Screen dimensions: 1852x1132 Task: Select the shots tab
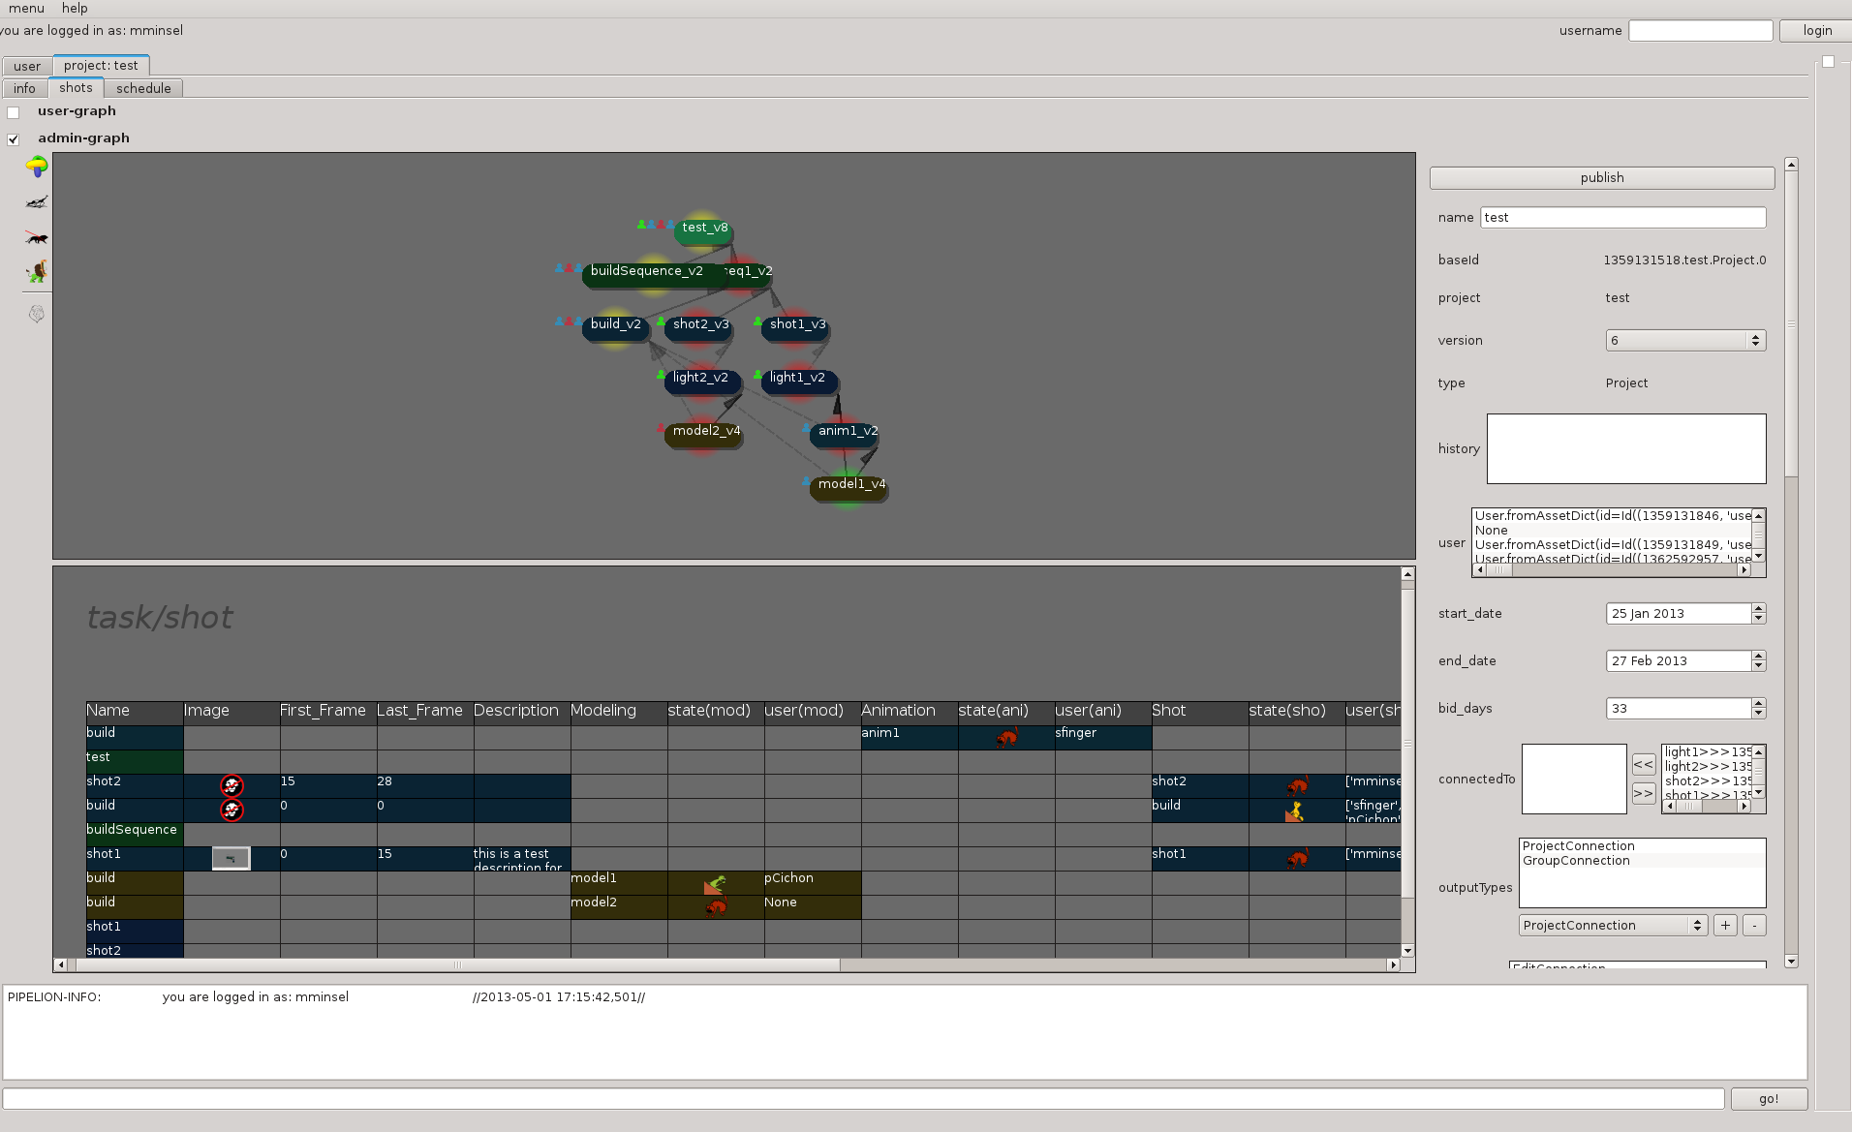[76, 88]
